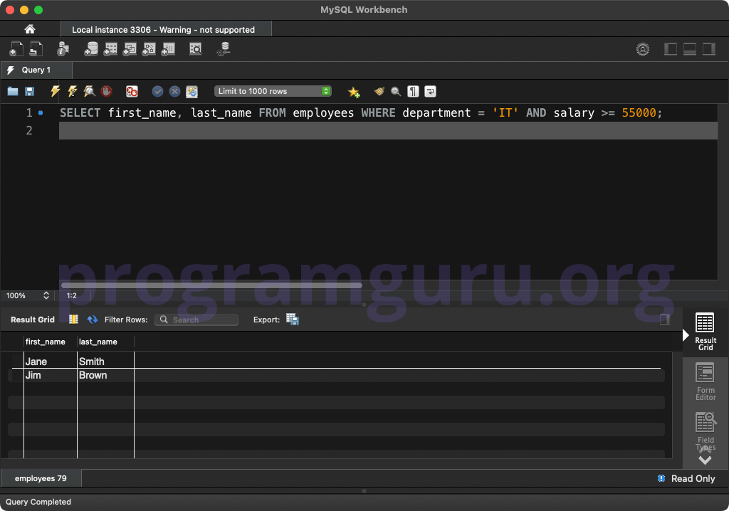729x511 pixels.
Task: Refresh the result grid data
Action: (x=93, y=319)
